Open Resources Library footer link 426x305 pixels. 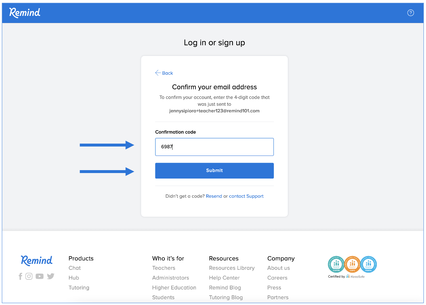click(x=232, y=268)
